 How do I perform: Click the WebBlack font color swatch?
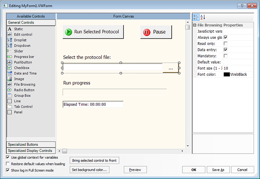tap(227, 74)
